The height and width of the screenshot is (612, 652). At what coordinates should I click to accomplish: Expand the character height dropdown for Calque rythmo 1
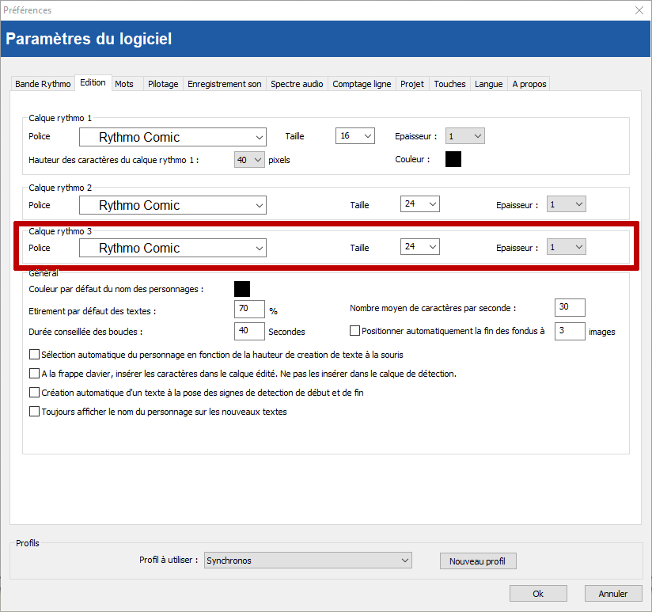(249, 160)
